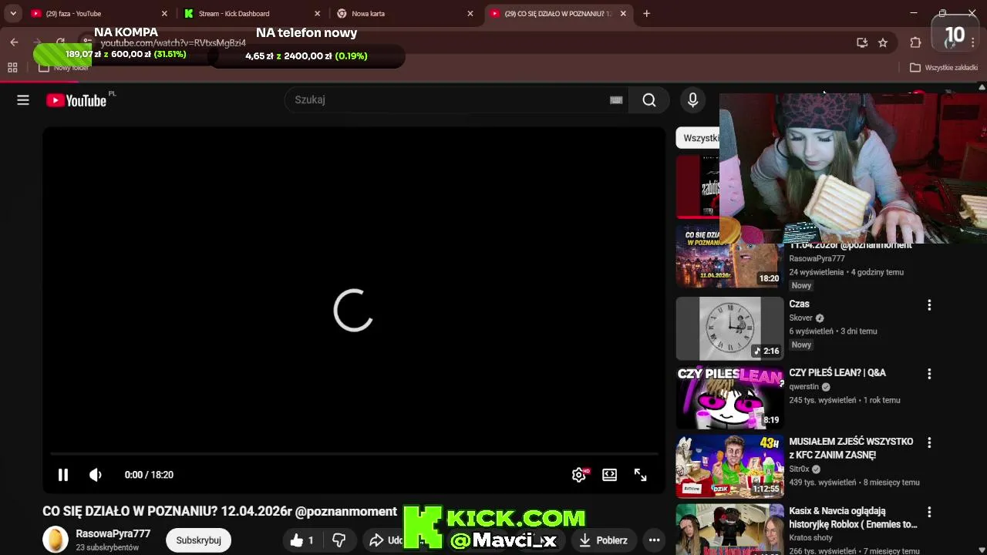Viewport: 987px width, 555px height.
Task: Open the apps grid in bookmarks bar
Action: 12,68
